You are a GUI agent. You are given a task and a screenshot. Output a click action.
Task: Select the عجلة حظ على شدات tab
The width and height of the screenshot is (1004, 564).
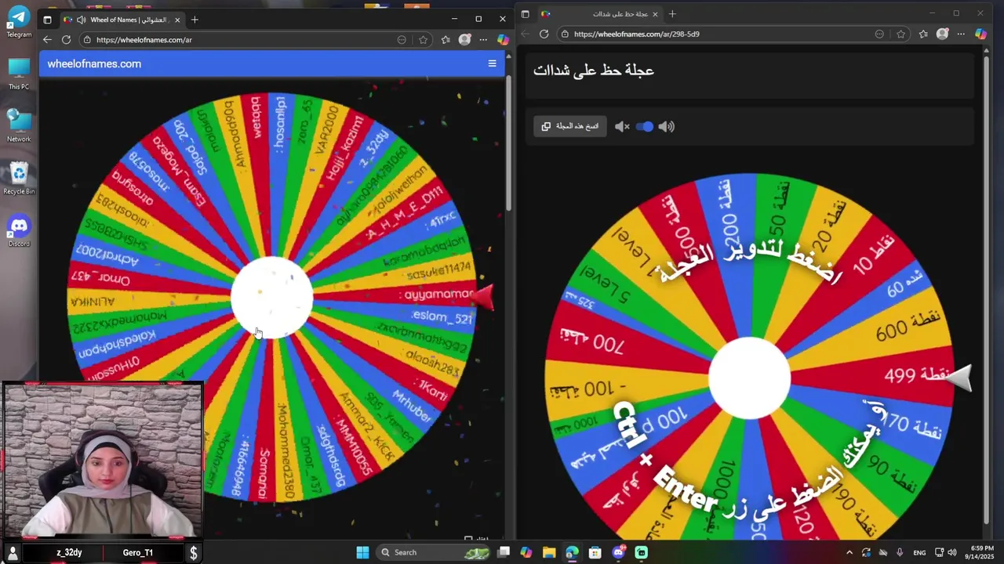tap(601, 14)
